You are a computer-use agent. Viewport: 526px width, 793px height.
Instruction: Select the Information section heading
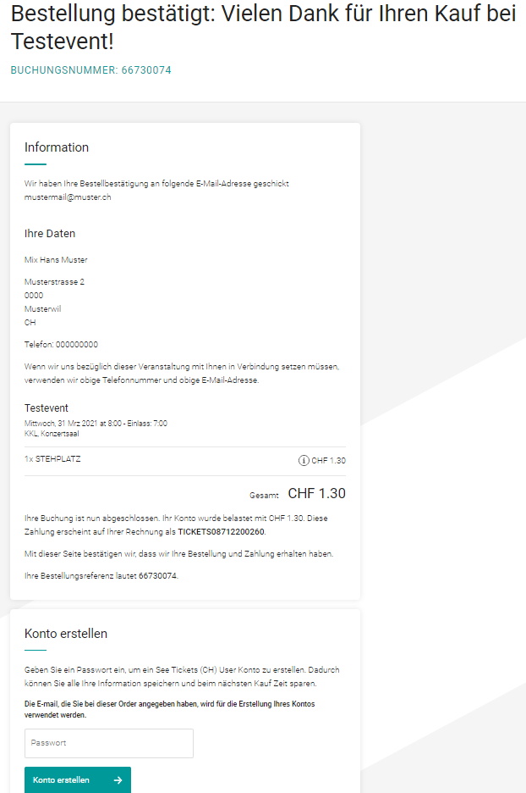tap(57, 147)
